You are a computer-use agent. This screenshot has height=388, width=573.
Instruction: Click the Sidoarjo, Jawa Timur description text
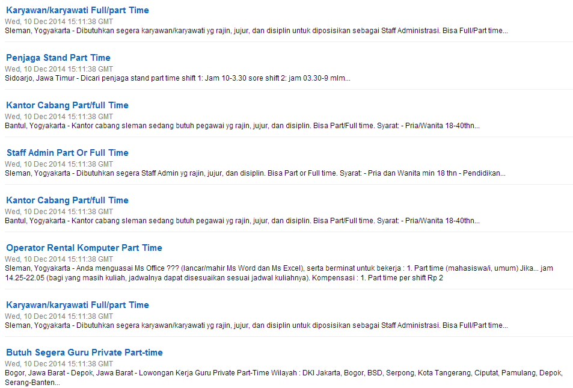pos(177,78)
